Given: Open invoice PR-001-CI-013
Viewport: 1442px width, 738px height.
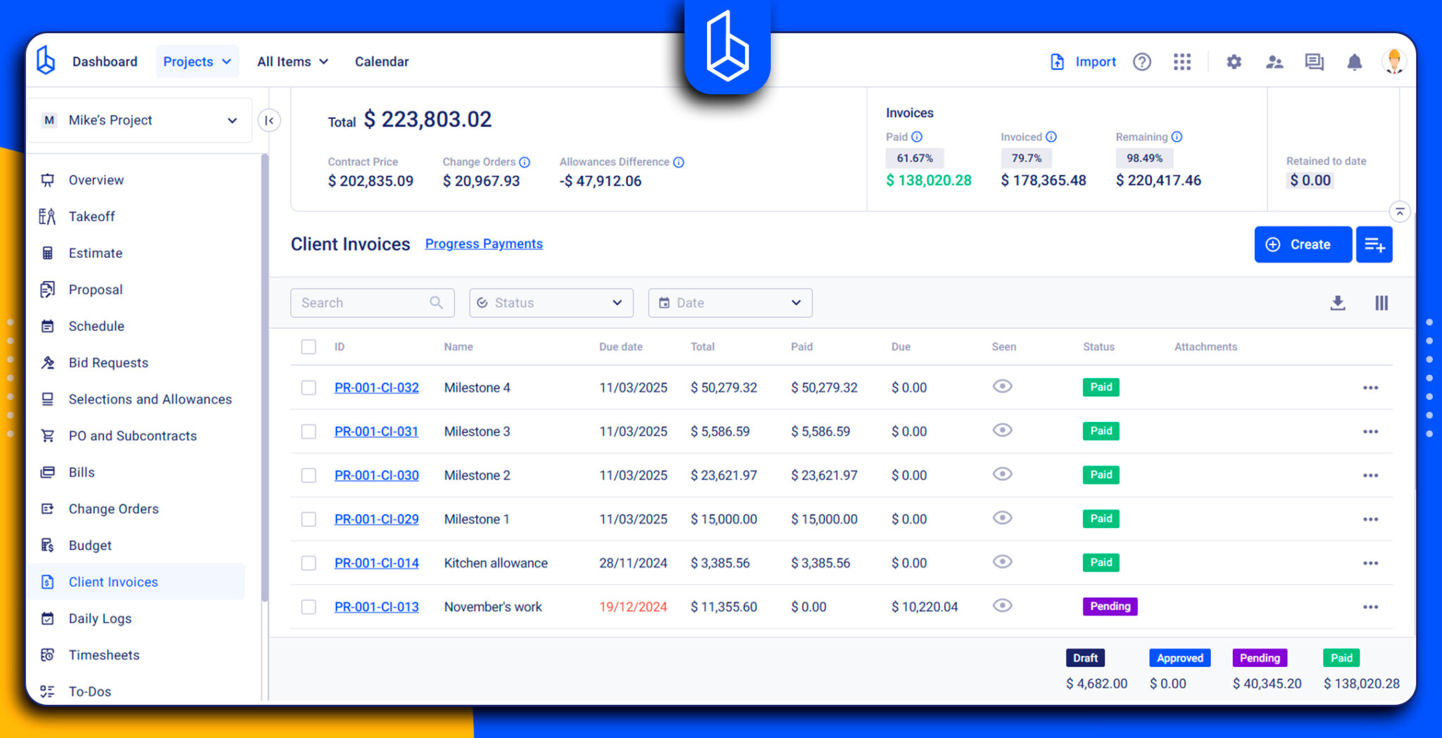Looking at the screenshot, I should coord(377,607).
